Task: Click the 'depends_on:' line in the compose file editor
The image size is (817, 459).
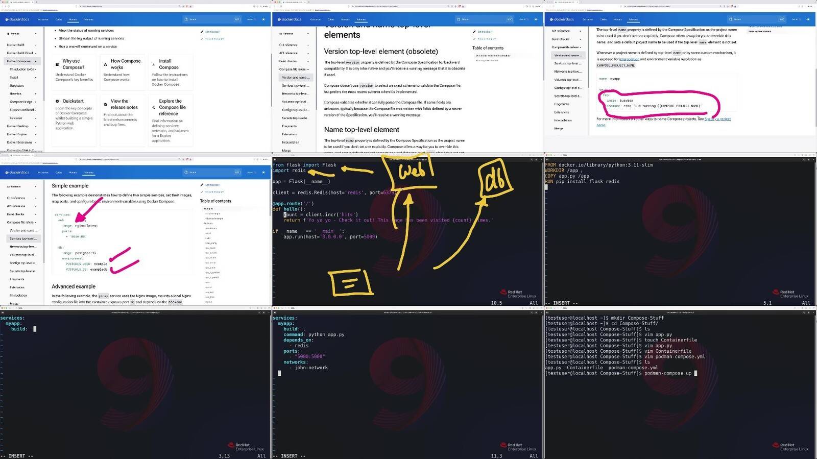Action: pyautogui.click(x=298, y=340)
